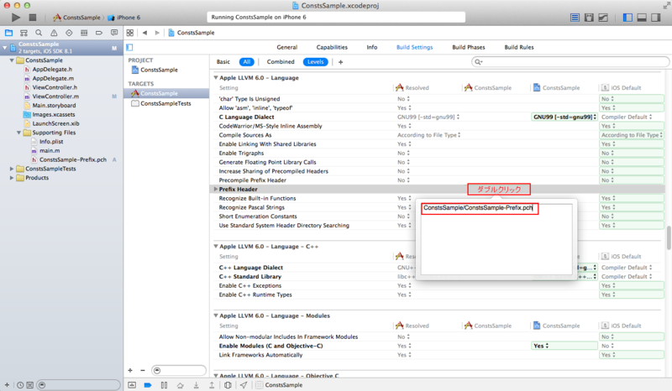Expand the Prefix Header setting row

pos(216,190)
